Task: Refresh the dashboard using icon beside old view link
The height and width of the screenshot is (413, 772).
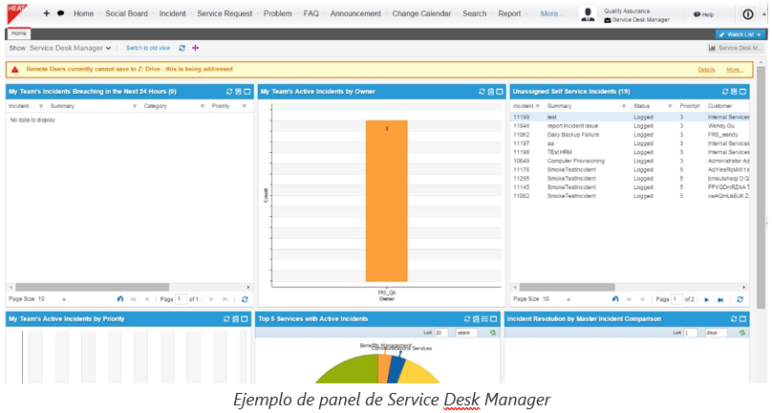Action: click(182, 48)
